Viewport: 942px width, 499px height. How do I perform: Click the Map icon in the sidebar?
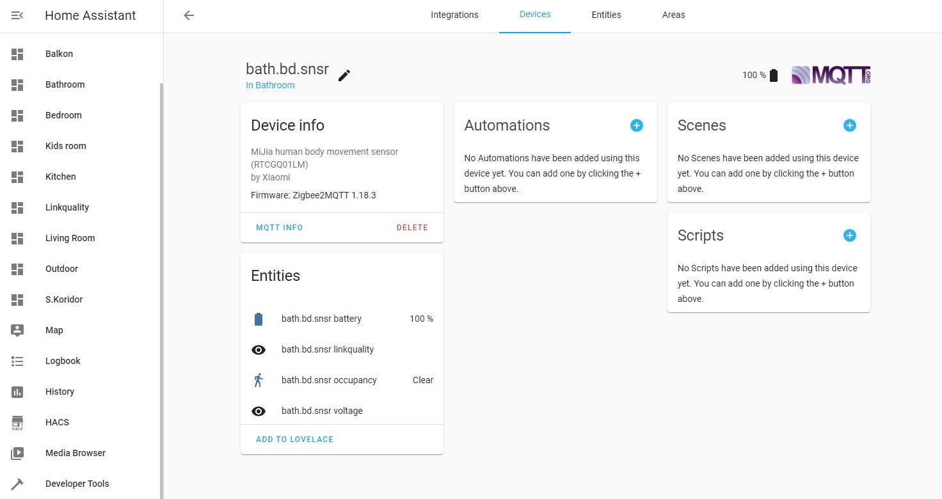click(17, 330)
